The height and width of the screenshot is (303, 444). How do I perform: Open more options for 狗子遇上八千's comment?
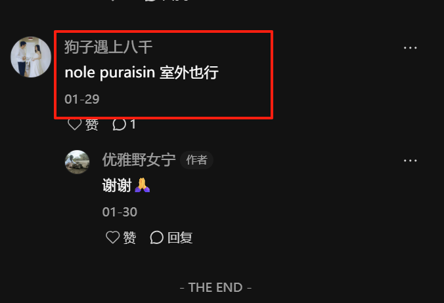click(410, 48)
